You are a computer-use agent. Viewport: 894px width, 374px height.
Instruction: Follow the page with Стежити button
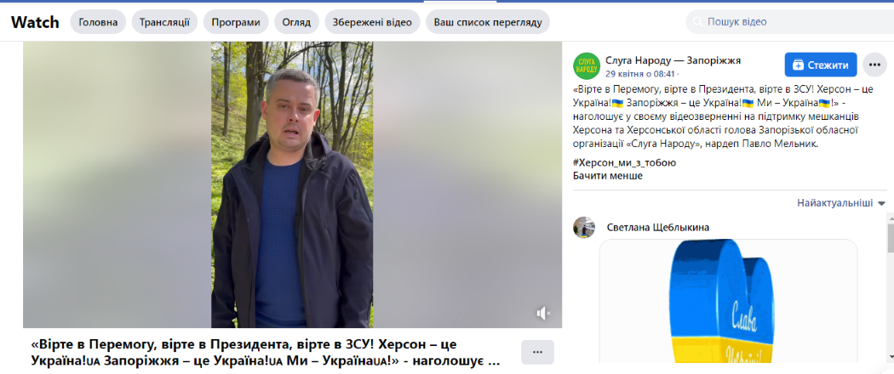[x=821, y=65]
